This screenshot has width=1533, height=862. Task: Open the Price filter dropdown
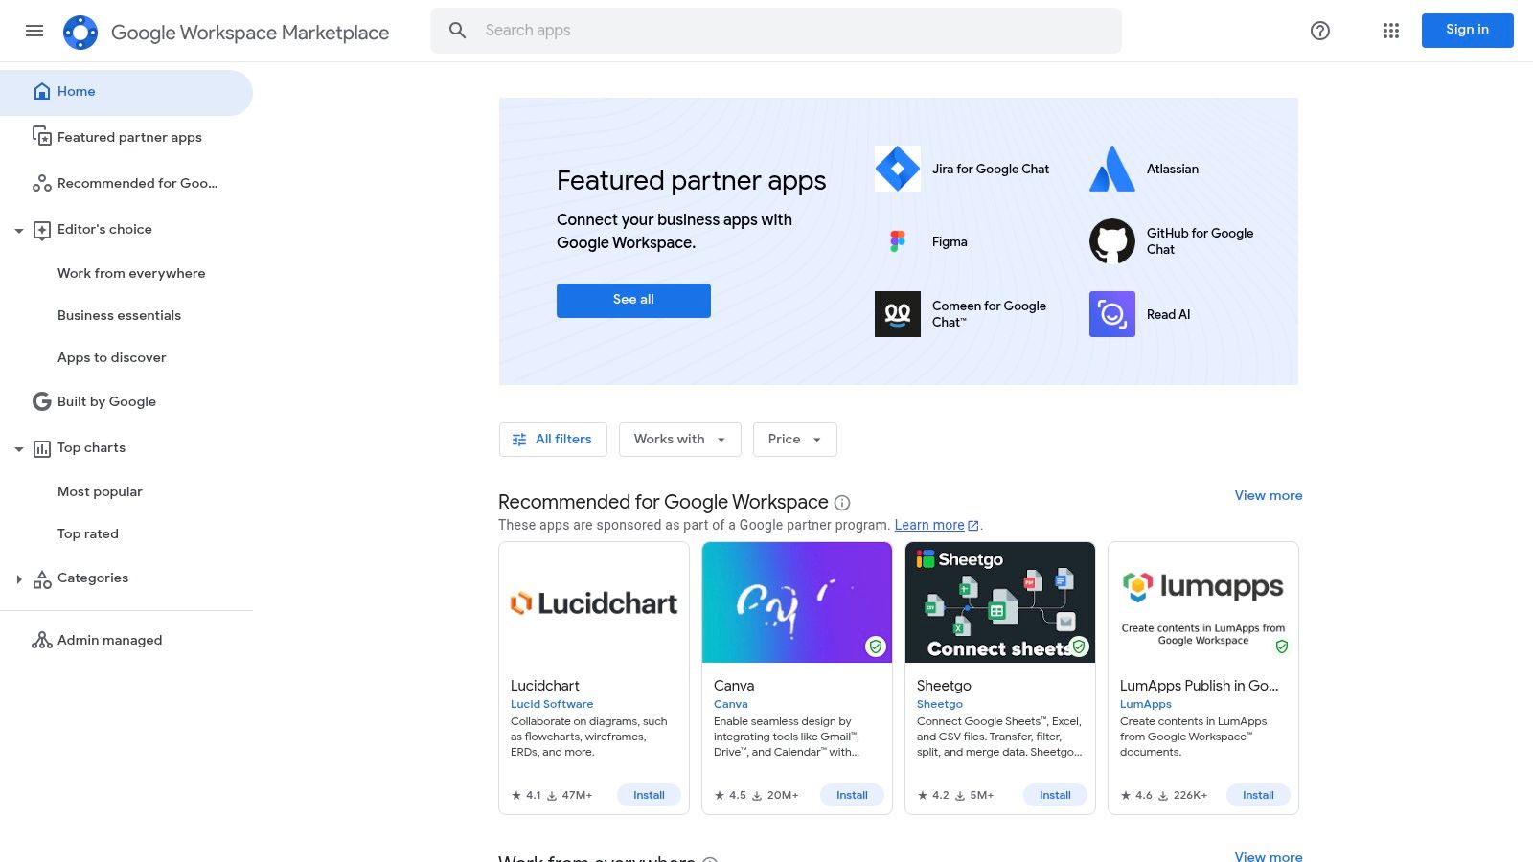click(794, 439)
